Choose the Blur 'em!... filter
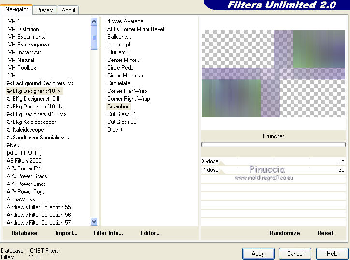Image resolution: width=350 pixels, height=260 pixels. coord(119,52)
